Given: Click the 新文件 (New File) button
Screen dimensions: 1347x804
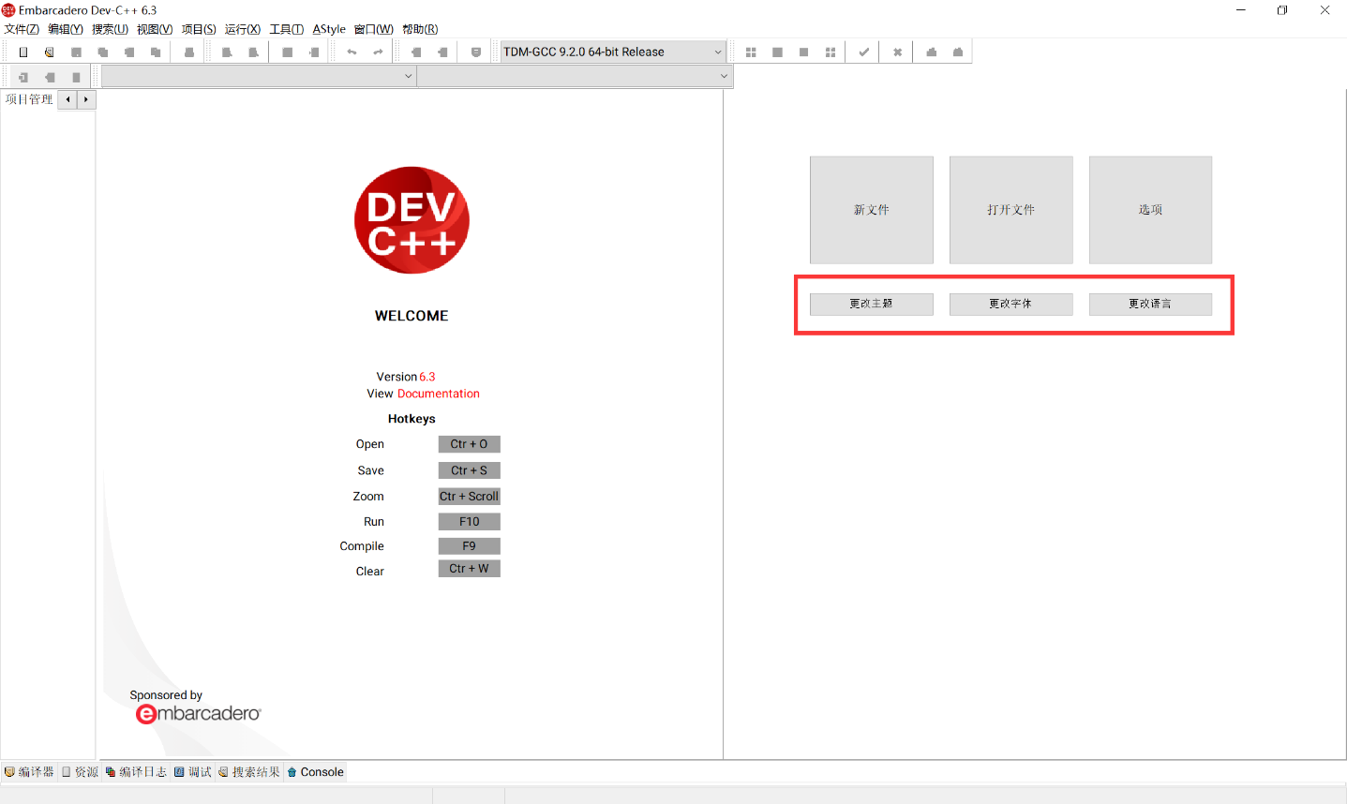Looking at the screenshot, I should click(x=871, y=210).
